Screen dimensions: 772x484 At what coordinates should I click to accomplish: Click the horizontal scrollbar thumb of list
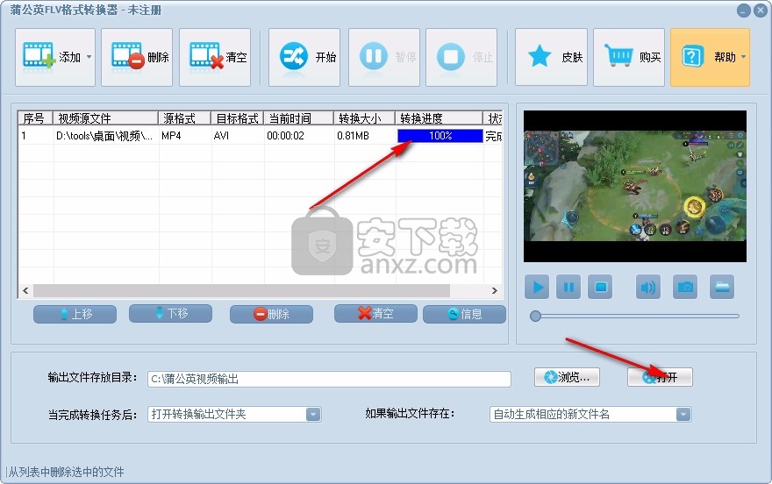(x=241, y=291)
